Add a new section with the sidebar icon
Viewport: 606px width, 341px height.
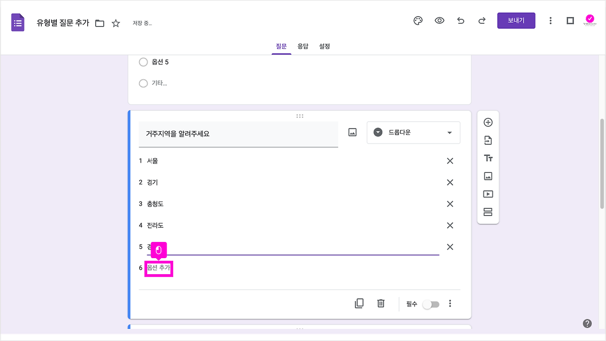point(488,212)
